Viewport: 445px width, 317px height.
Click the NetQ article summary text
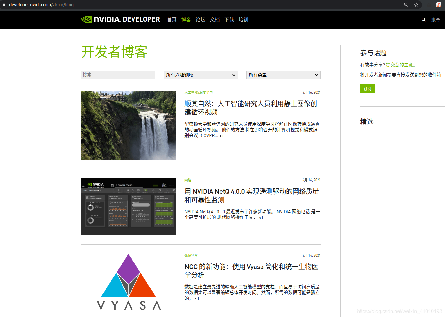[x=252, y=214]
